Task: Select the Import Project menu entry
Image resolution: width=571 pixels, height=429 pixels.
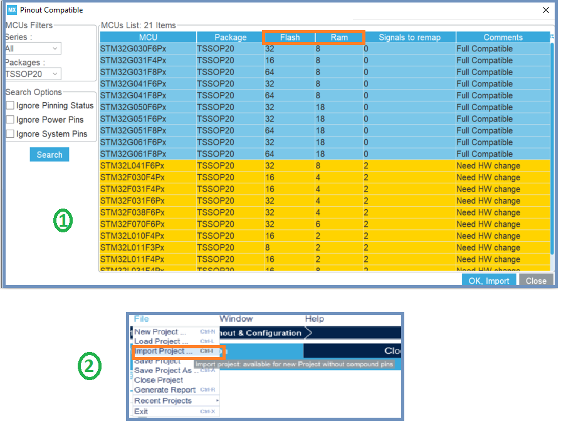Action: pos(176,351)
